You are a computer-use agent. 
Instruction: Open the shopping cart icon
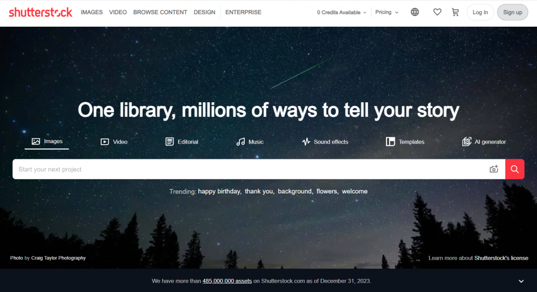click(x=455, y=12)
